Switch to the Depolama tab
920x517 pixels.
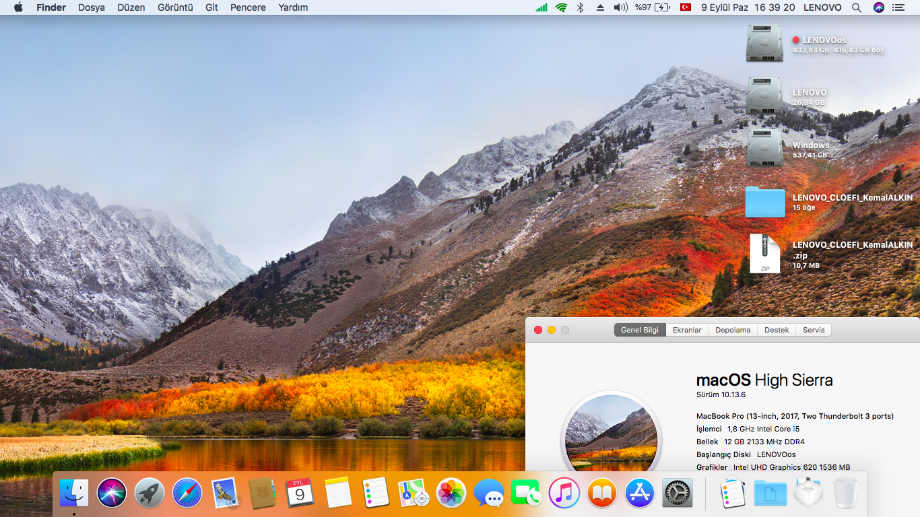tap(732, 330)
